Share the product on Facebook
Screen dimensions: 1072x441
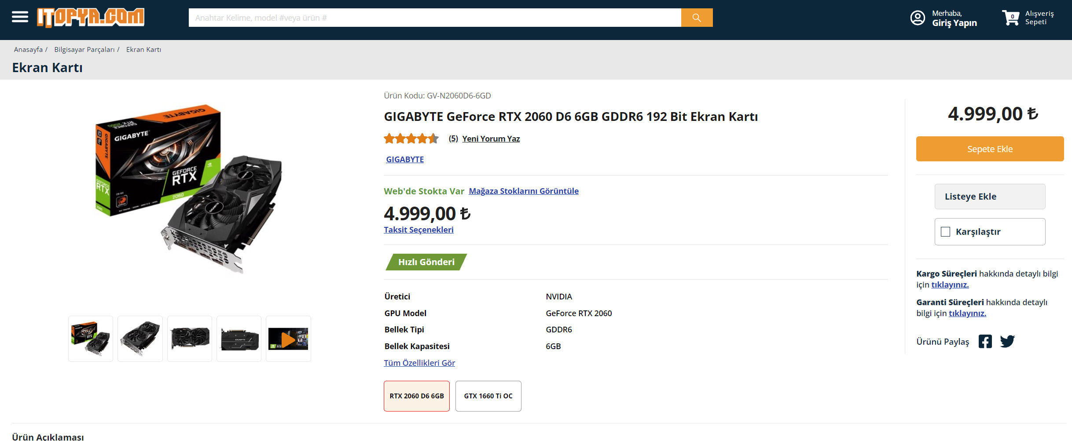[x=985, y=341]
